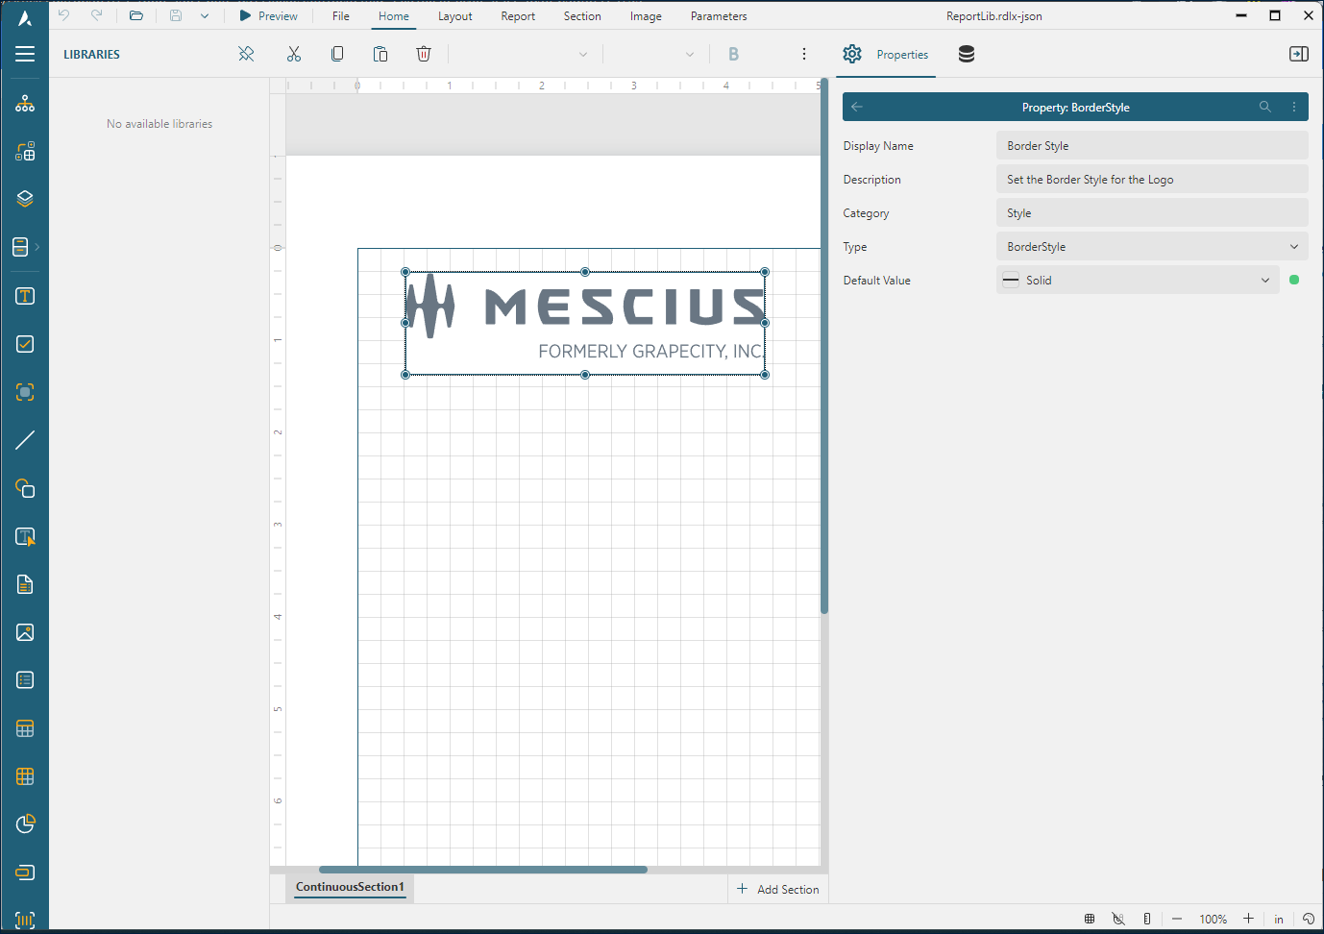Select the Bullet tool
Screen dimensions: 1324x934
pos(25,873)
